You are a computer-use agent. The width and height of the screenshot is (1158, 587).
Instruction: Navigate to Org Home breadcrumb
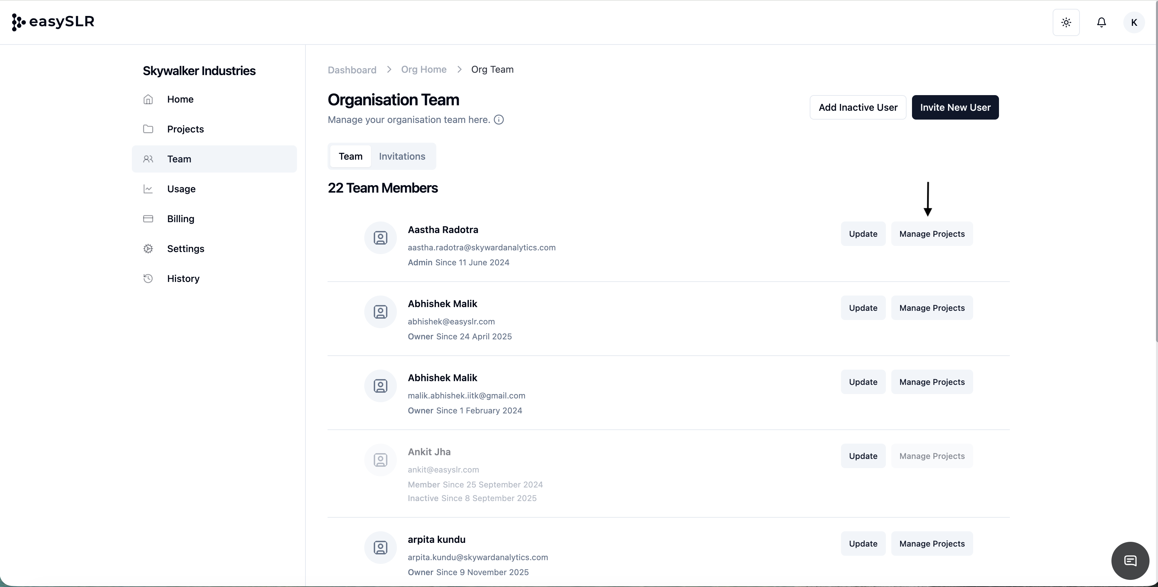pos(423,70)
